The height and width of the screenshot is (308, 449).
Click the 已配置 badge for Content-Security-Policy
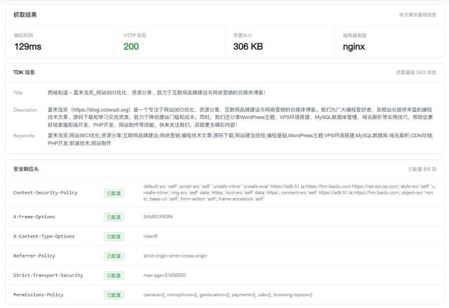tap(114, 193)
